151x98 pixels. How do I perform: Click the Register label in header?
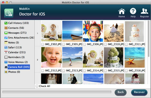coord(145,17)
